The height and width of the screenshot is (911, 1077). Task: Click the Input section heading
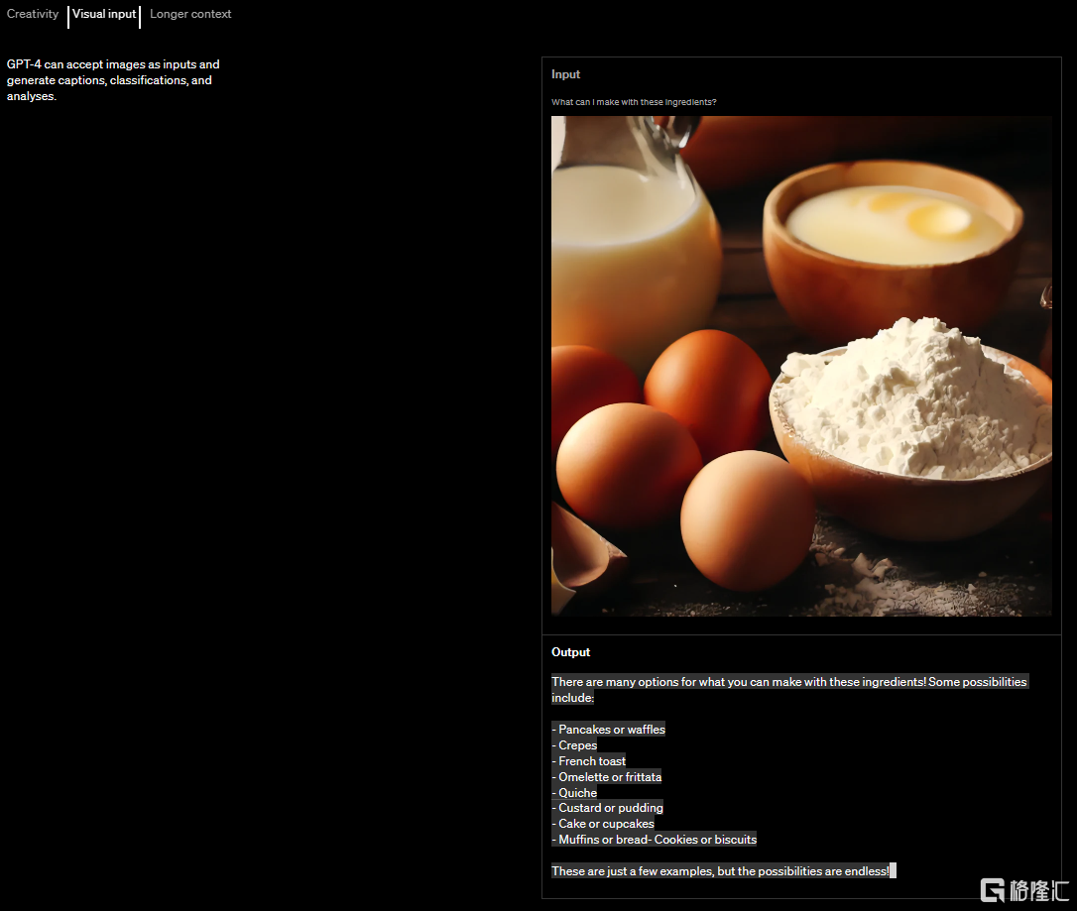(x=565, y=74)
